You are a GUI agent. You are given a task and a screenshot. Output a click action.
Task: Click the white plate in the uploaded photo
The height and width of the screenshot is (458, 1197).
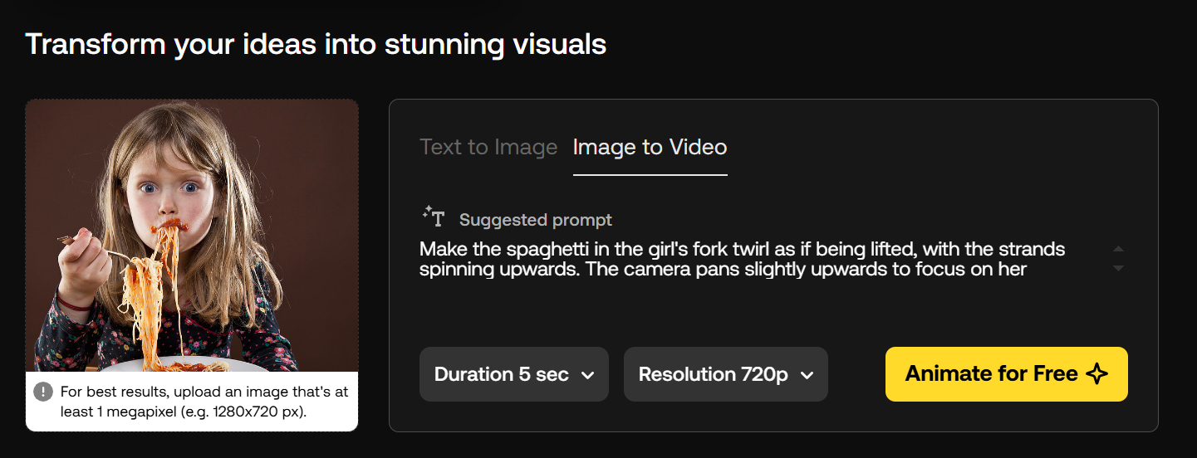coord(190,364)
